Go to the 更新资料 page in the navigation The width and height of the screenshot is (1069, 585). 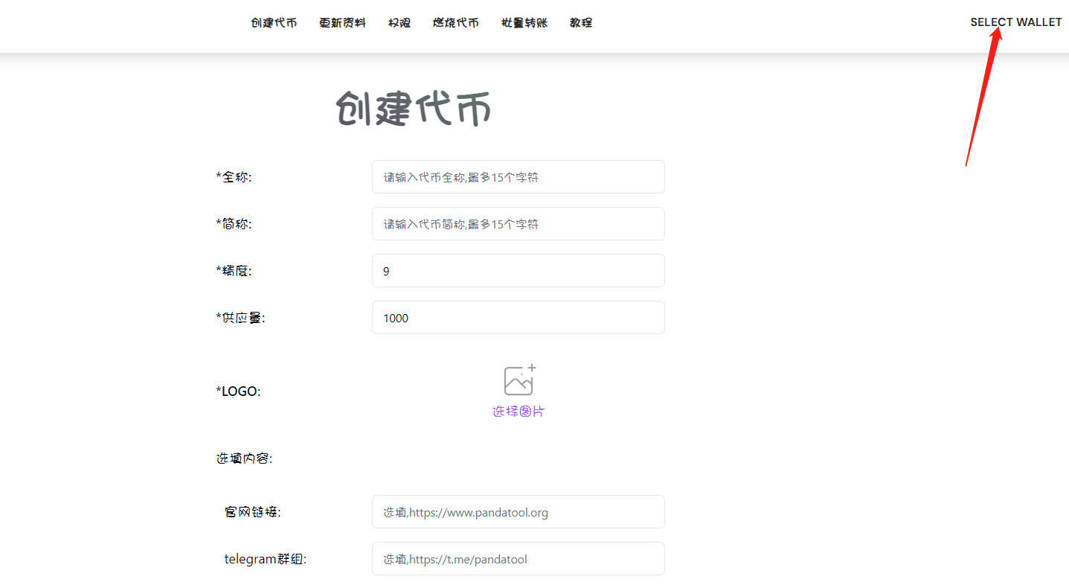342,23
